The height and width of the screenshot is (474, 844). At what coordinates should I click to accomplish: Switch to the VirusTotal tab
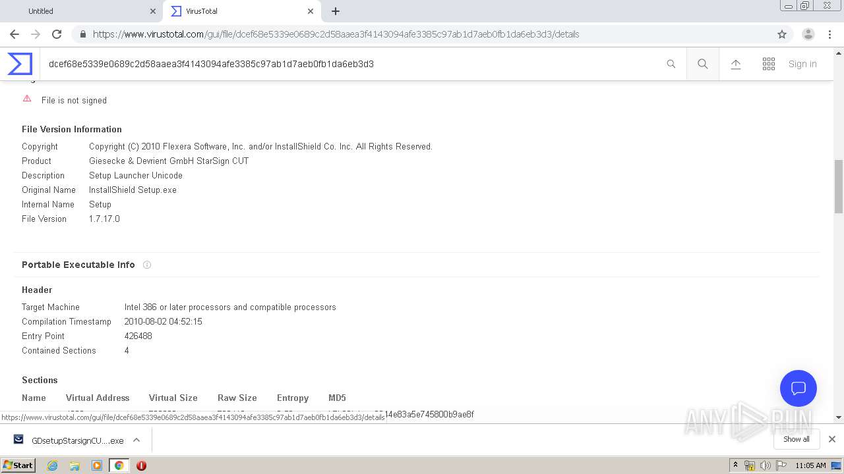pos(242,11)
